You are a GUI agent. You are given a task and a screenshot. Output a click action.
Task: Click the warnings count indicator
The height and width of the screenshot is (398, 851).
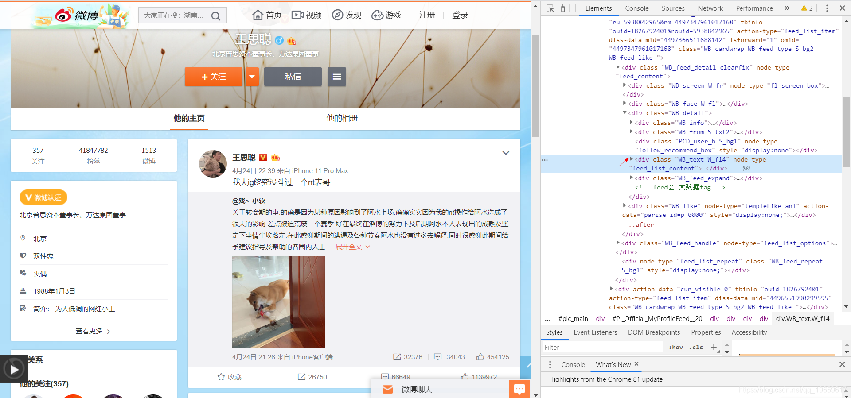click(807, 8)
